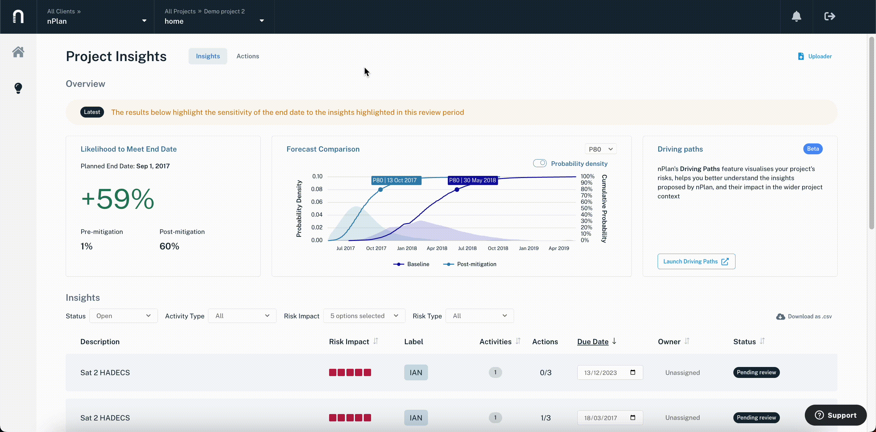876x432 pixels.
Task: Open the Status filter dropdown showing Open
Action: 123,316
